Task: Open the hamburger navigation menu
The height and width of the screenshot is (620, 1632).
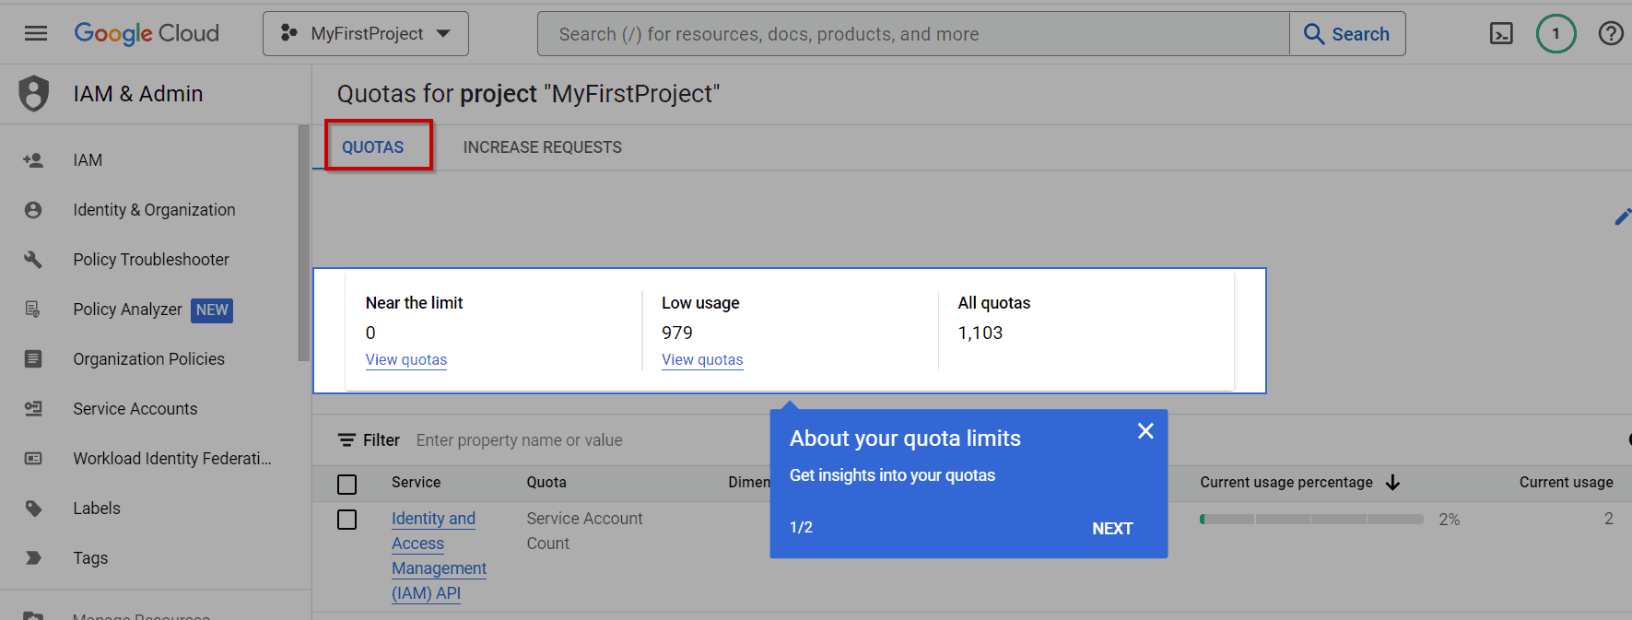Action: (x=36, y=34)
